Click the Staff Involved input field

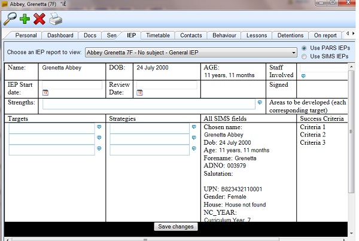[x=324, y=68]
